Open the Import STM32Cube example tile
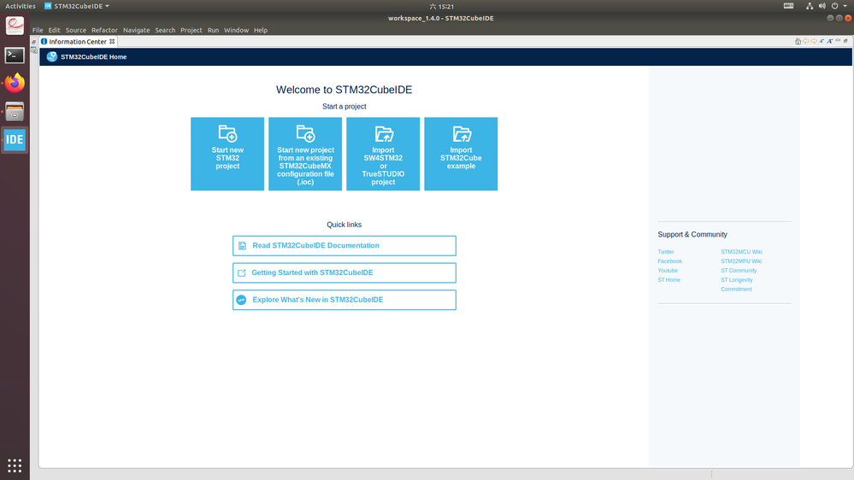Viewport: 854px width, 480px height. pyautogui.click(x=461, y=154)
